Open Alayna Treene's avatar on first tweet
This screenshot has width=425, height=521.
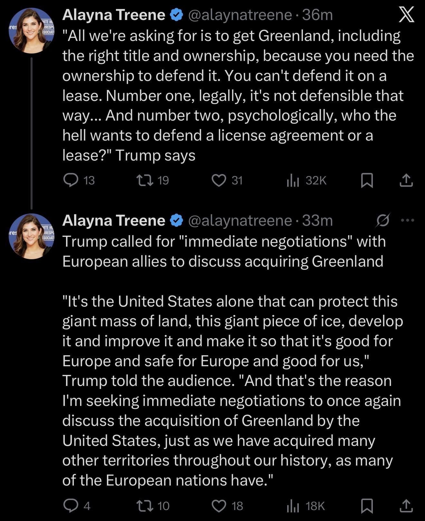[32, 31]
